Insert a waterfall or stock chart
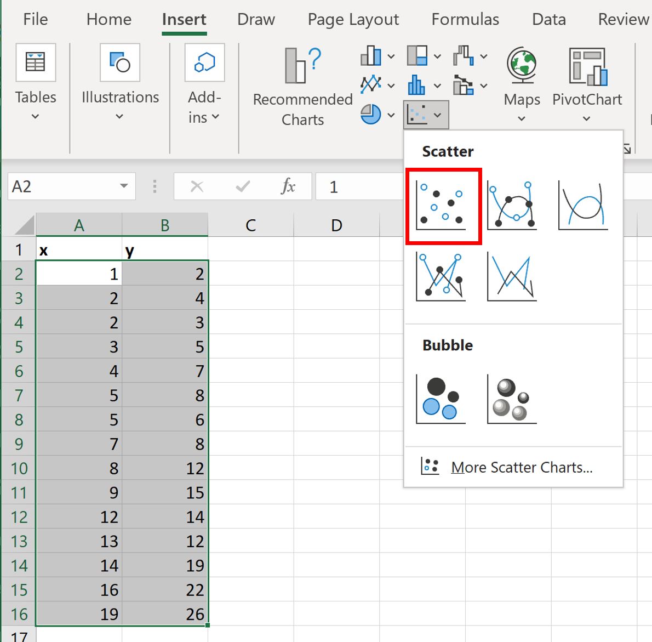This screenshot has width=652, height=642. coord(463,55)
